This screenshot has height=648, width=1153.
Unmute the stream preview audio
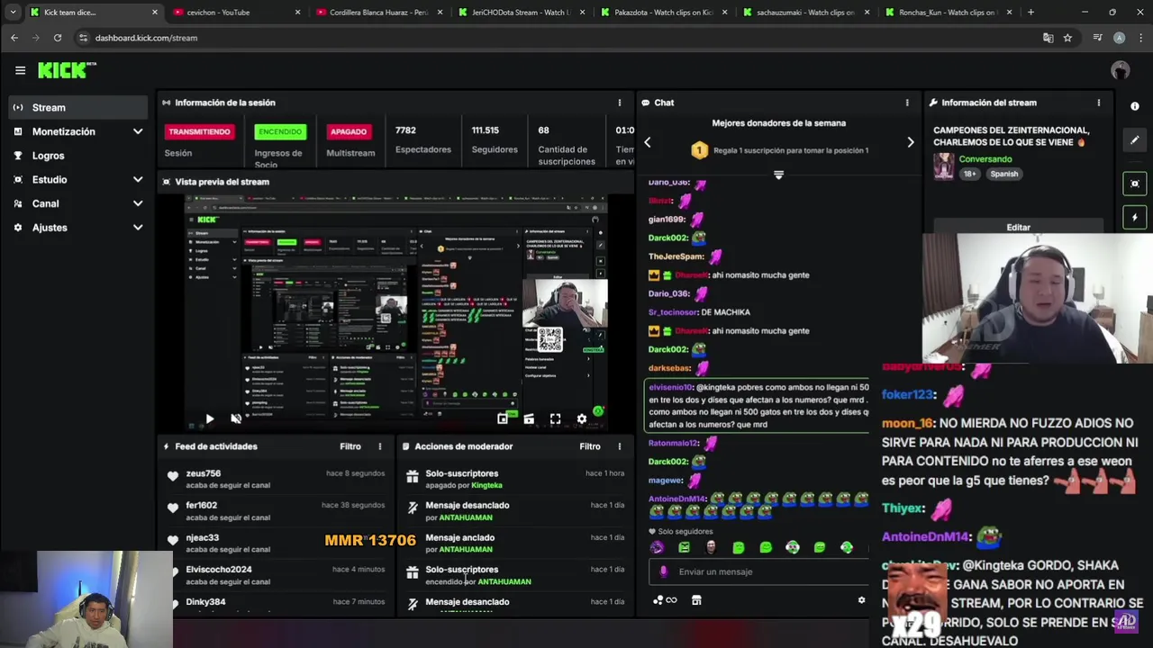pyautogui.click(x=236, y=418)
